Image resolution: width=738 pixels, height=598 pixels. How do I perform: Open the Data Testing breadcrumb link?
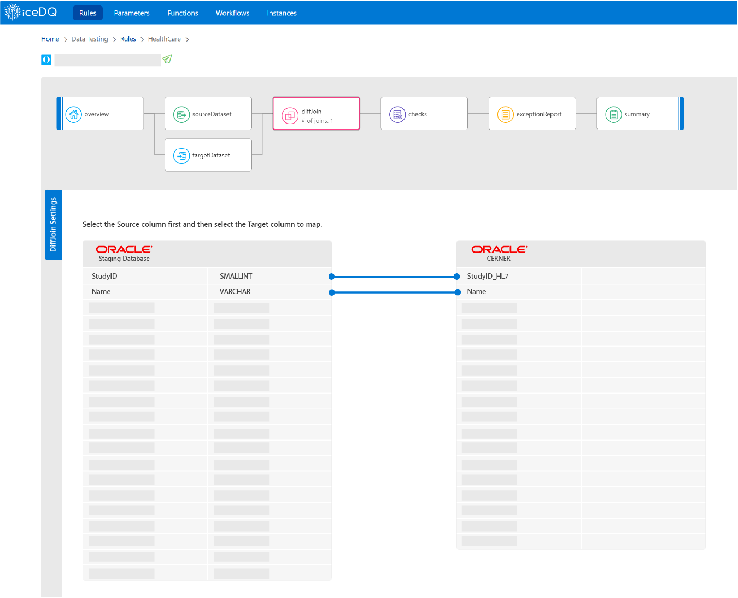pos(89,39)
